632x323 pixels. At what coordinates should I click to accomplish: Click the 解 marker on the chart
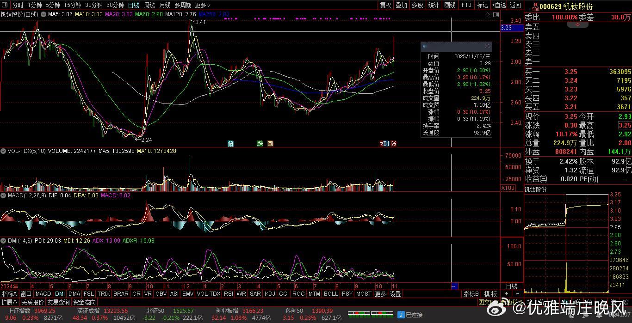pyautogui.click(x=230, y=144)
